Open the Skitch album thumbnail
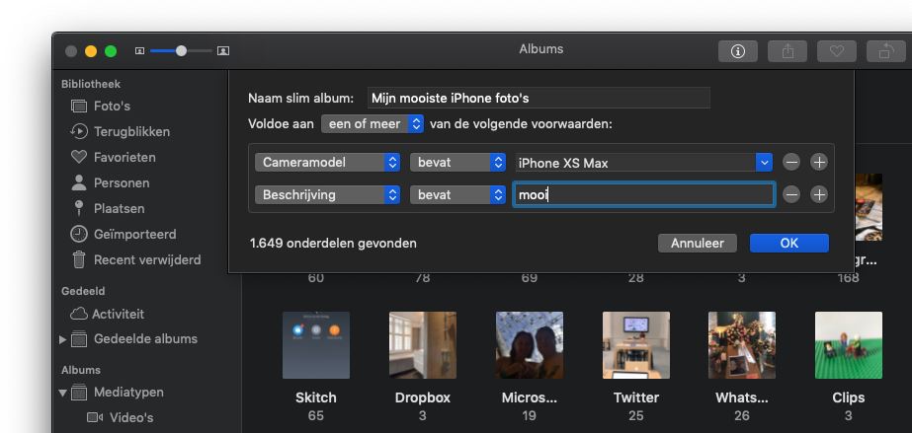912x433 pixels. 316,345
